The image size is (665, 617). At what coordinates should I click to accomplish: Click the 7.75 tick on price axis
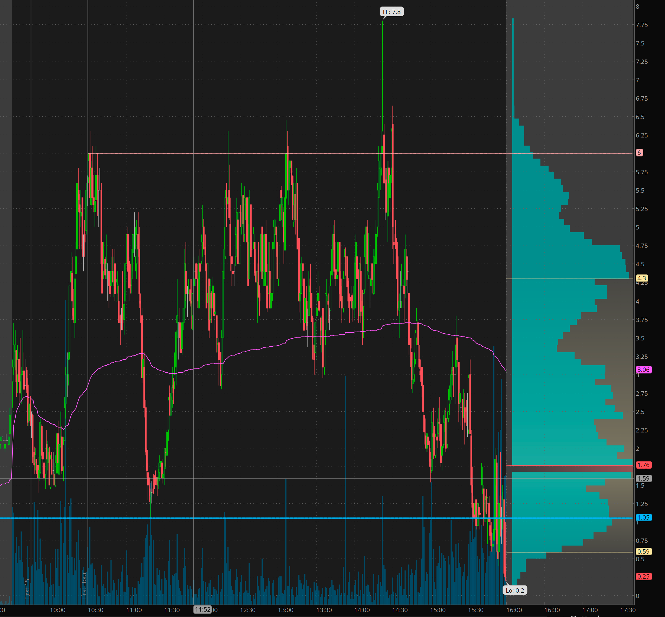tap(642, 25)
